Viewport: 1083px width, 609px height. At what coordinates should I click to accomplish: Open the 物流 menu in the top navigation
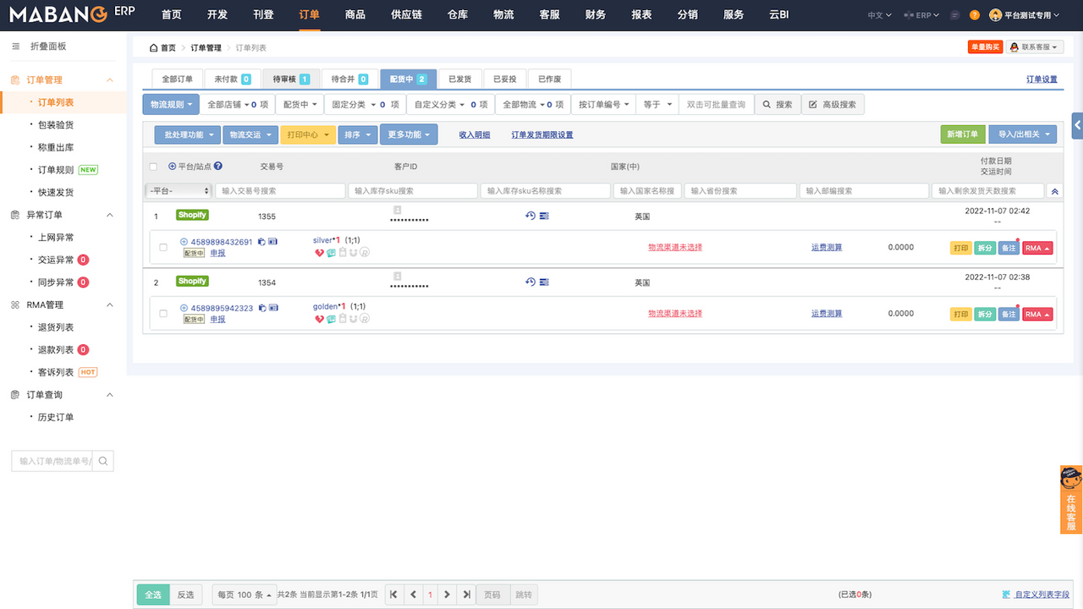[502, 14]
